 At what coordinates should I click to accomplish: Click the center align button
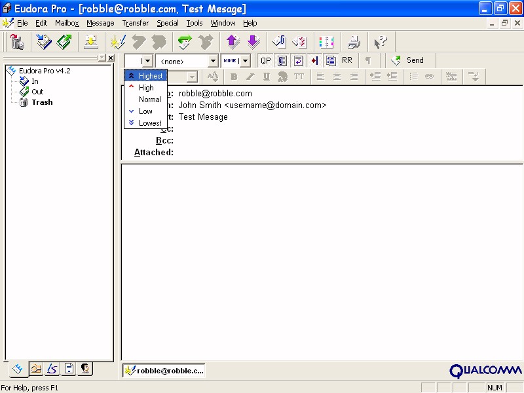[x=337, y=77]
